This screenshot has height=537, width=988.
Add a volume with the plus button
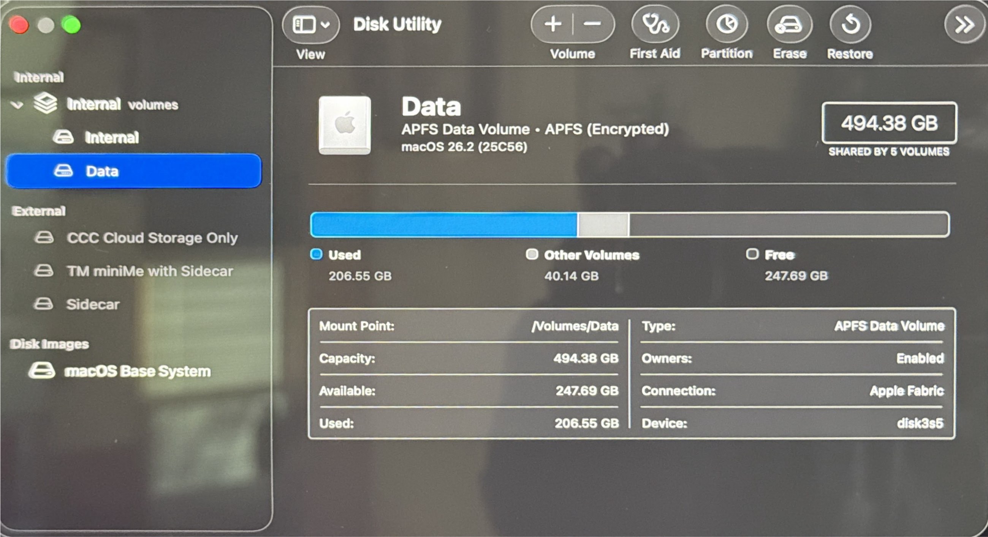pyautogui.click(x=553, y=24)
